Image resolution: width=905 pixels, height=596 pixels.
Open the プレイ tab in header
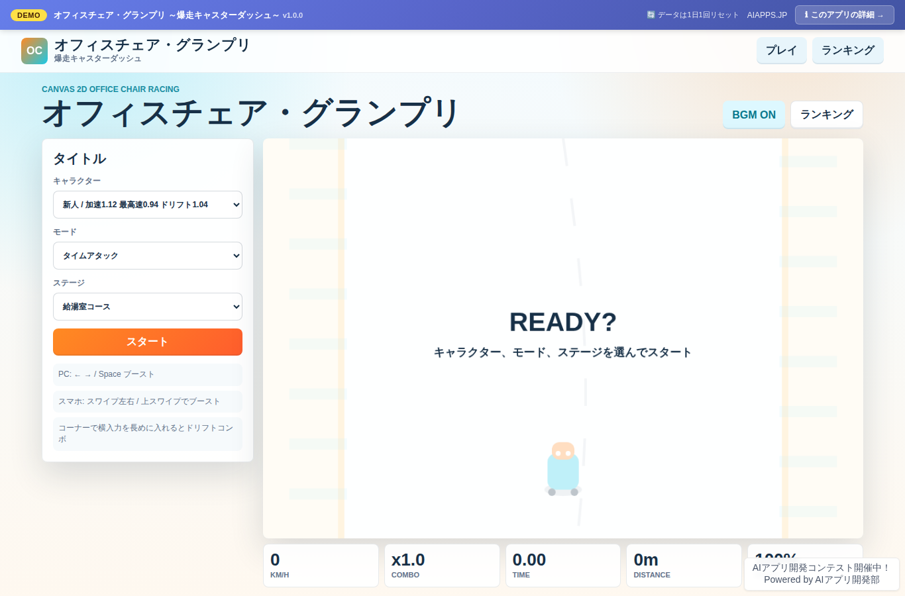click(x=782, y=50)
